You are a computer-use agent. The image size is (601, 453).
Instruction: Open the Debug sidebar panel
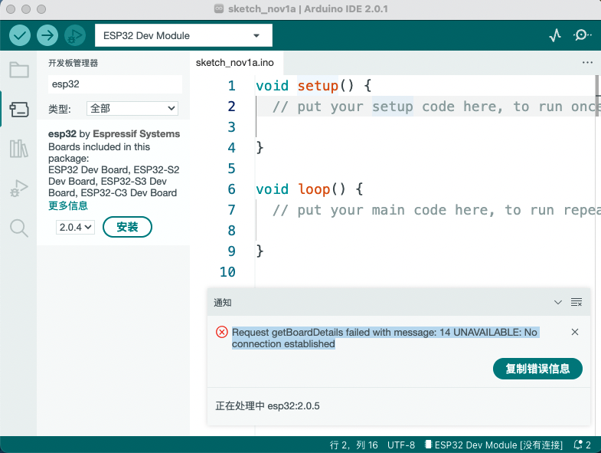point(18,187)
